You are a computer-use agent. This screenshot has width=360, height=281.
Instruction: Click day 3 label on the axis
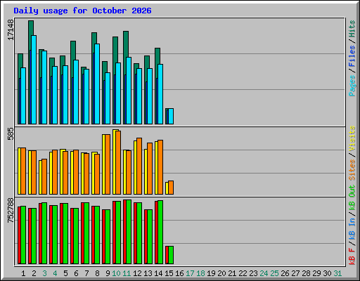click(x=44, y=273)
